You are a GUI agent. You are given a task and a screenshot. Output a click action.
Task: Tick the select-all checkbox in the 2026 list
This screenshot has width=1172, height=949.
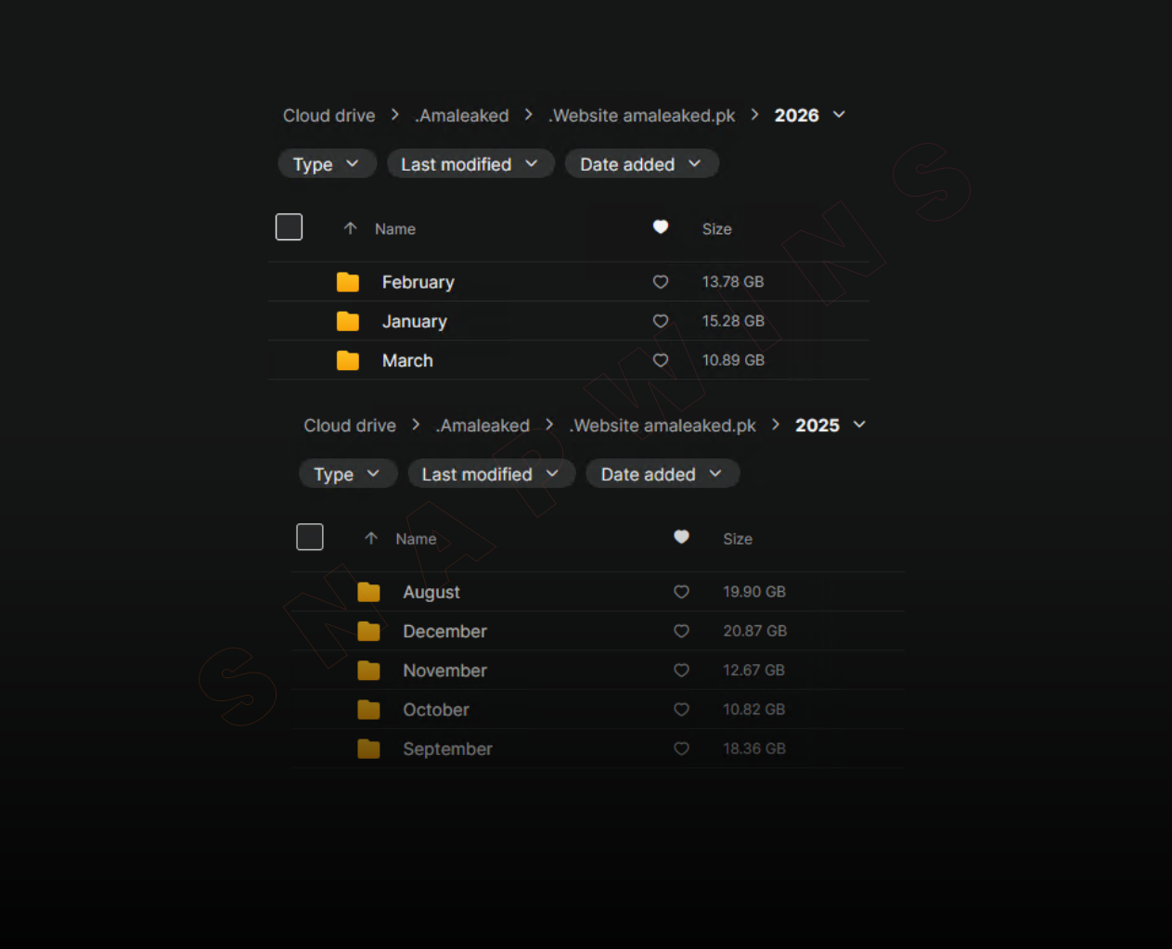[289, 227]
